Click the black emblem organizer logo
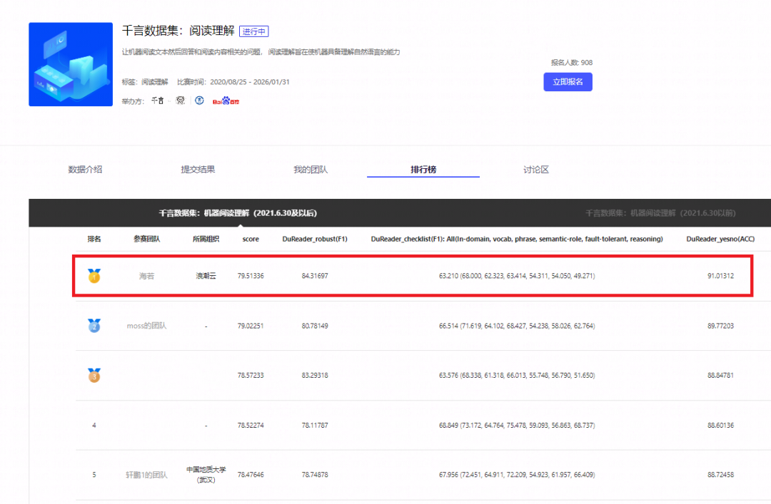The image size is (771, 504). (181, 101)
